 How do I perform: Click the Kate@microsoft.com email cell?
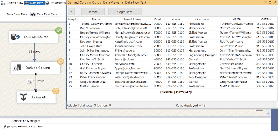pyautogui.click(x=133, y=41)
